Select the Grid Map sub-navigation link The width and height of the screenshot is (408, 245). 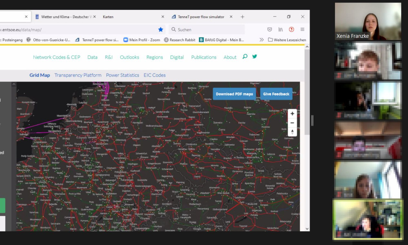pyautogui.click(x=40, y=75)
